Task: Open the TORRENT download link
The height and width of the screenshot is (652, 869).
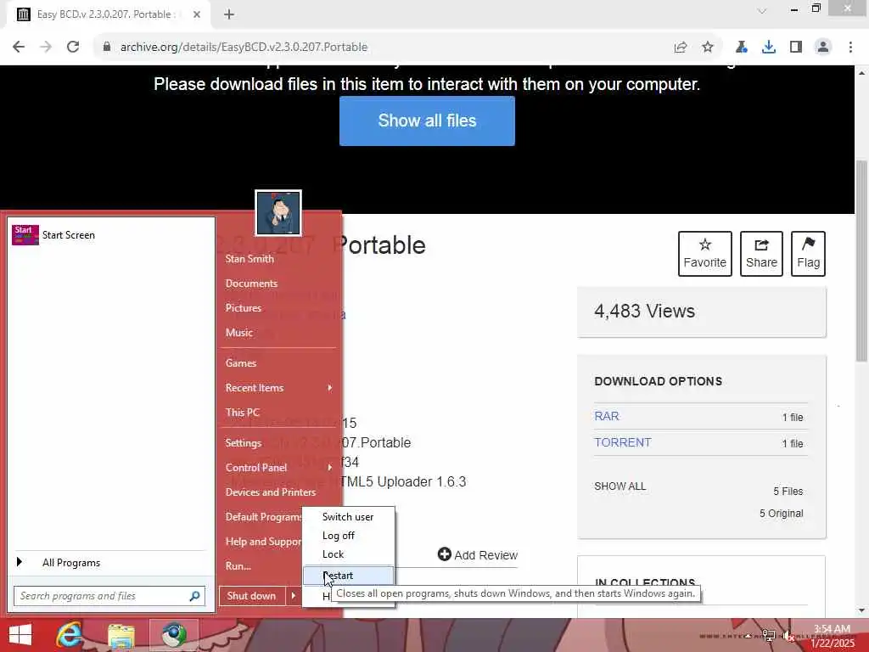Action: point(622,442)
